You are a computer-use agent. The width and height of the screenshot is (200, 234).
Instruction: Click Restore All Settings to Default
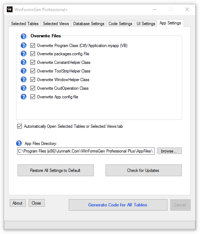coord(55,170)
